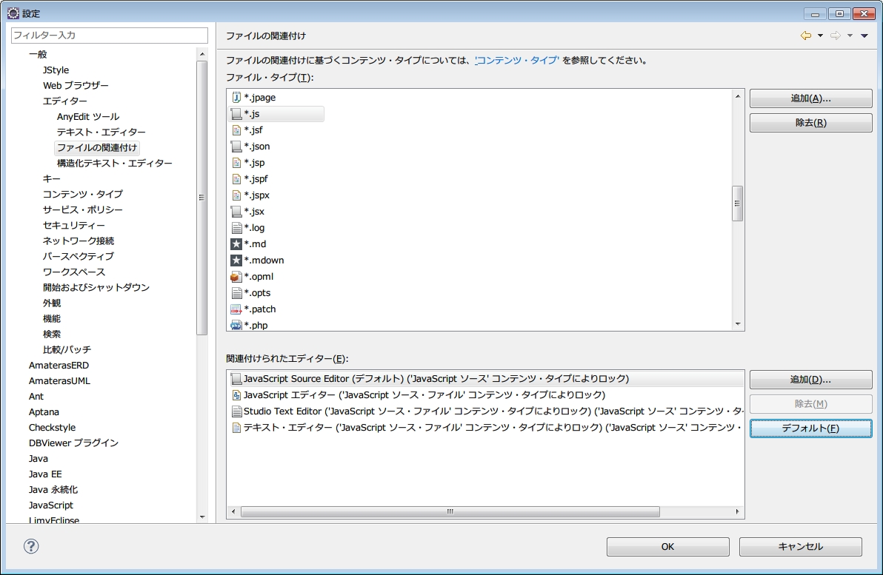Open the view menu dropdown at top right
Image resolution: width=883 pixels, height=575 pixels.
864,35
